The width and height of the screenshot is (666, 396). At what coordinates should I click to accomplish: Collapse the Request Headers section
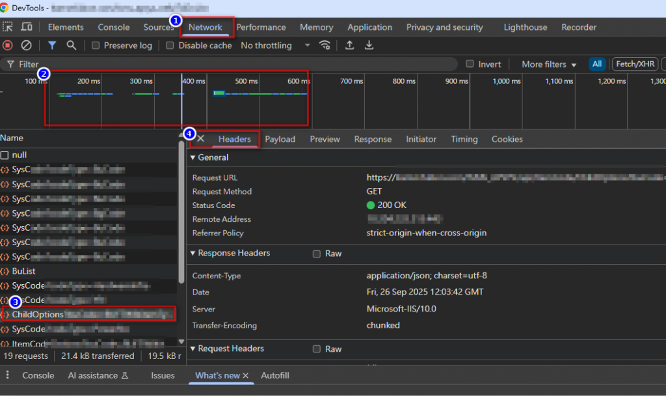(193, 349)
